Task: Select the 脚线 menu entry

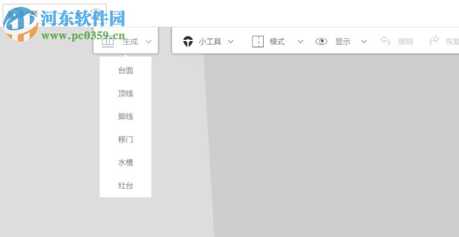Action: (x=125, y=116)
